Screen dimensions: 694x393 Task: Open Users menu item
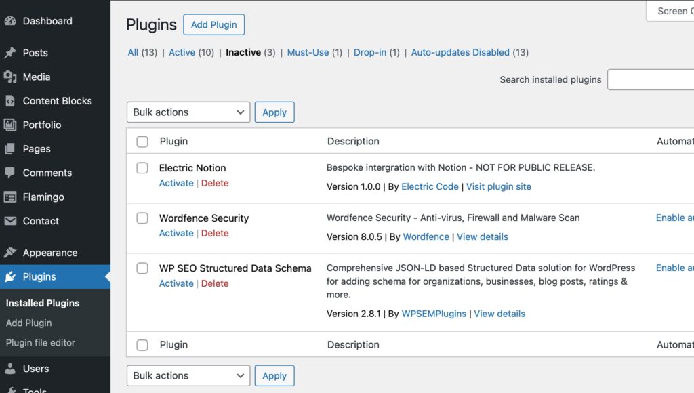point(36,368)
